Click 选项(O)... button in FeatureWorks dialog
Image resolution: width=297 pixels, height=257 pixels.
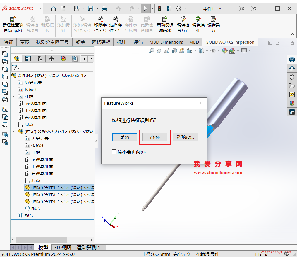point(185,137)
